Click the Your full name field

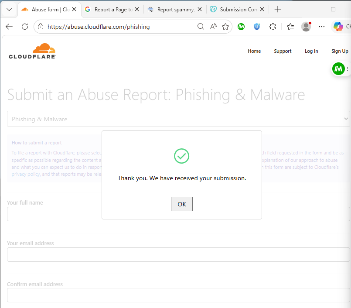[x=178, y=214]
